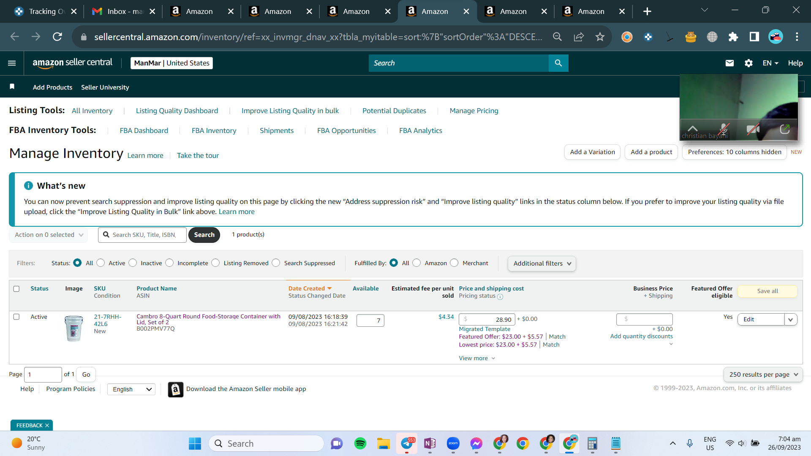This screenshot has height=456, width=811.
Task: Change the 250 results per page dropdown
Action: click(763, 375)
